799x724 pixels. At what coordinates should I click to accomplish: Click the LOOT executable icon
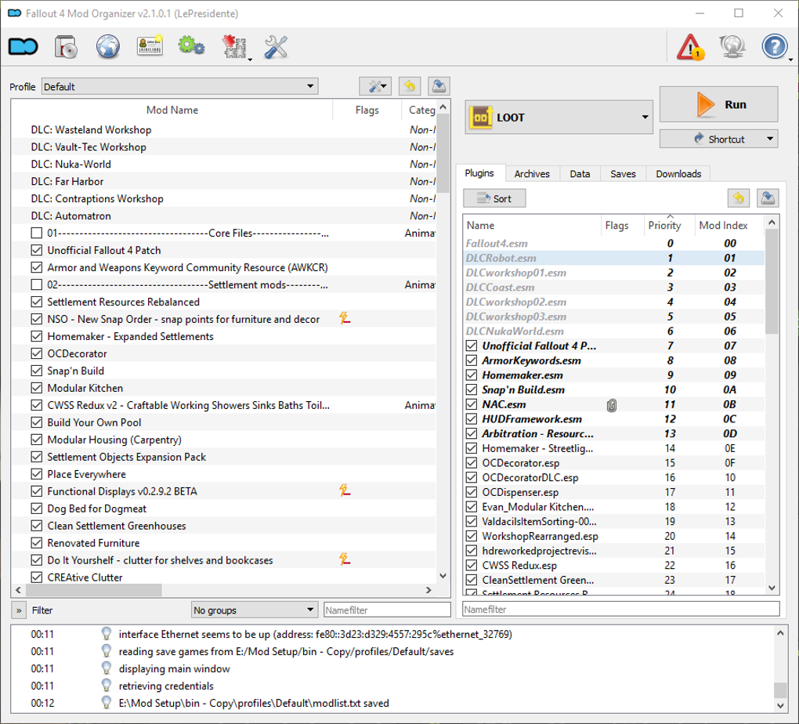pos(481,118)
